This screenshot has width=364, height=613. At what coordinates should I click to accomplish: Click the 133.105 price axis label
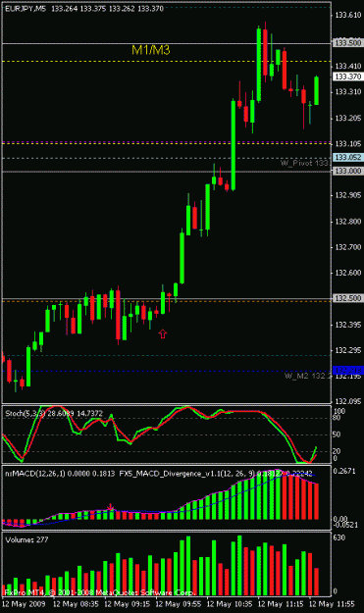(347, 144)
